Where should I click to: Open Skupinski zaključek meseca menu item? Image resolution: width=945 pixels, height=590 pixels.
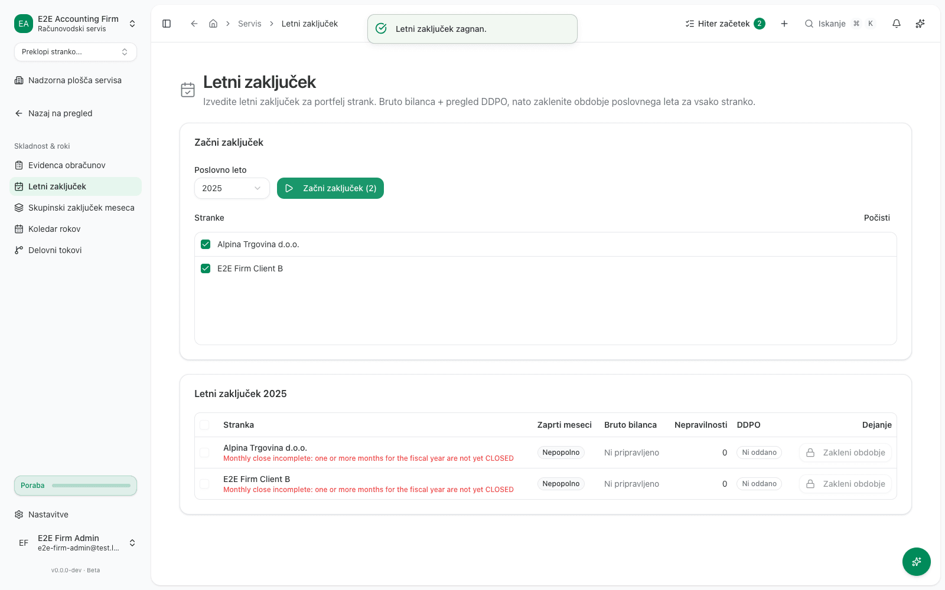click(76, 208)
